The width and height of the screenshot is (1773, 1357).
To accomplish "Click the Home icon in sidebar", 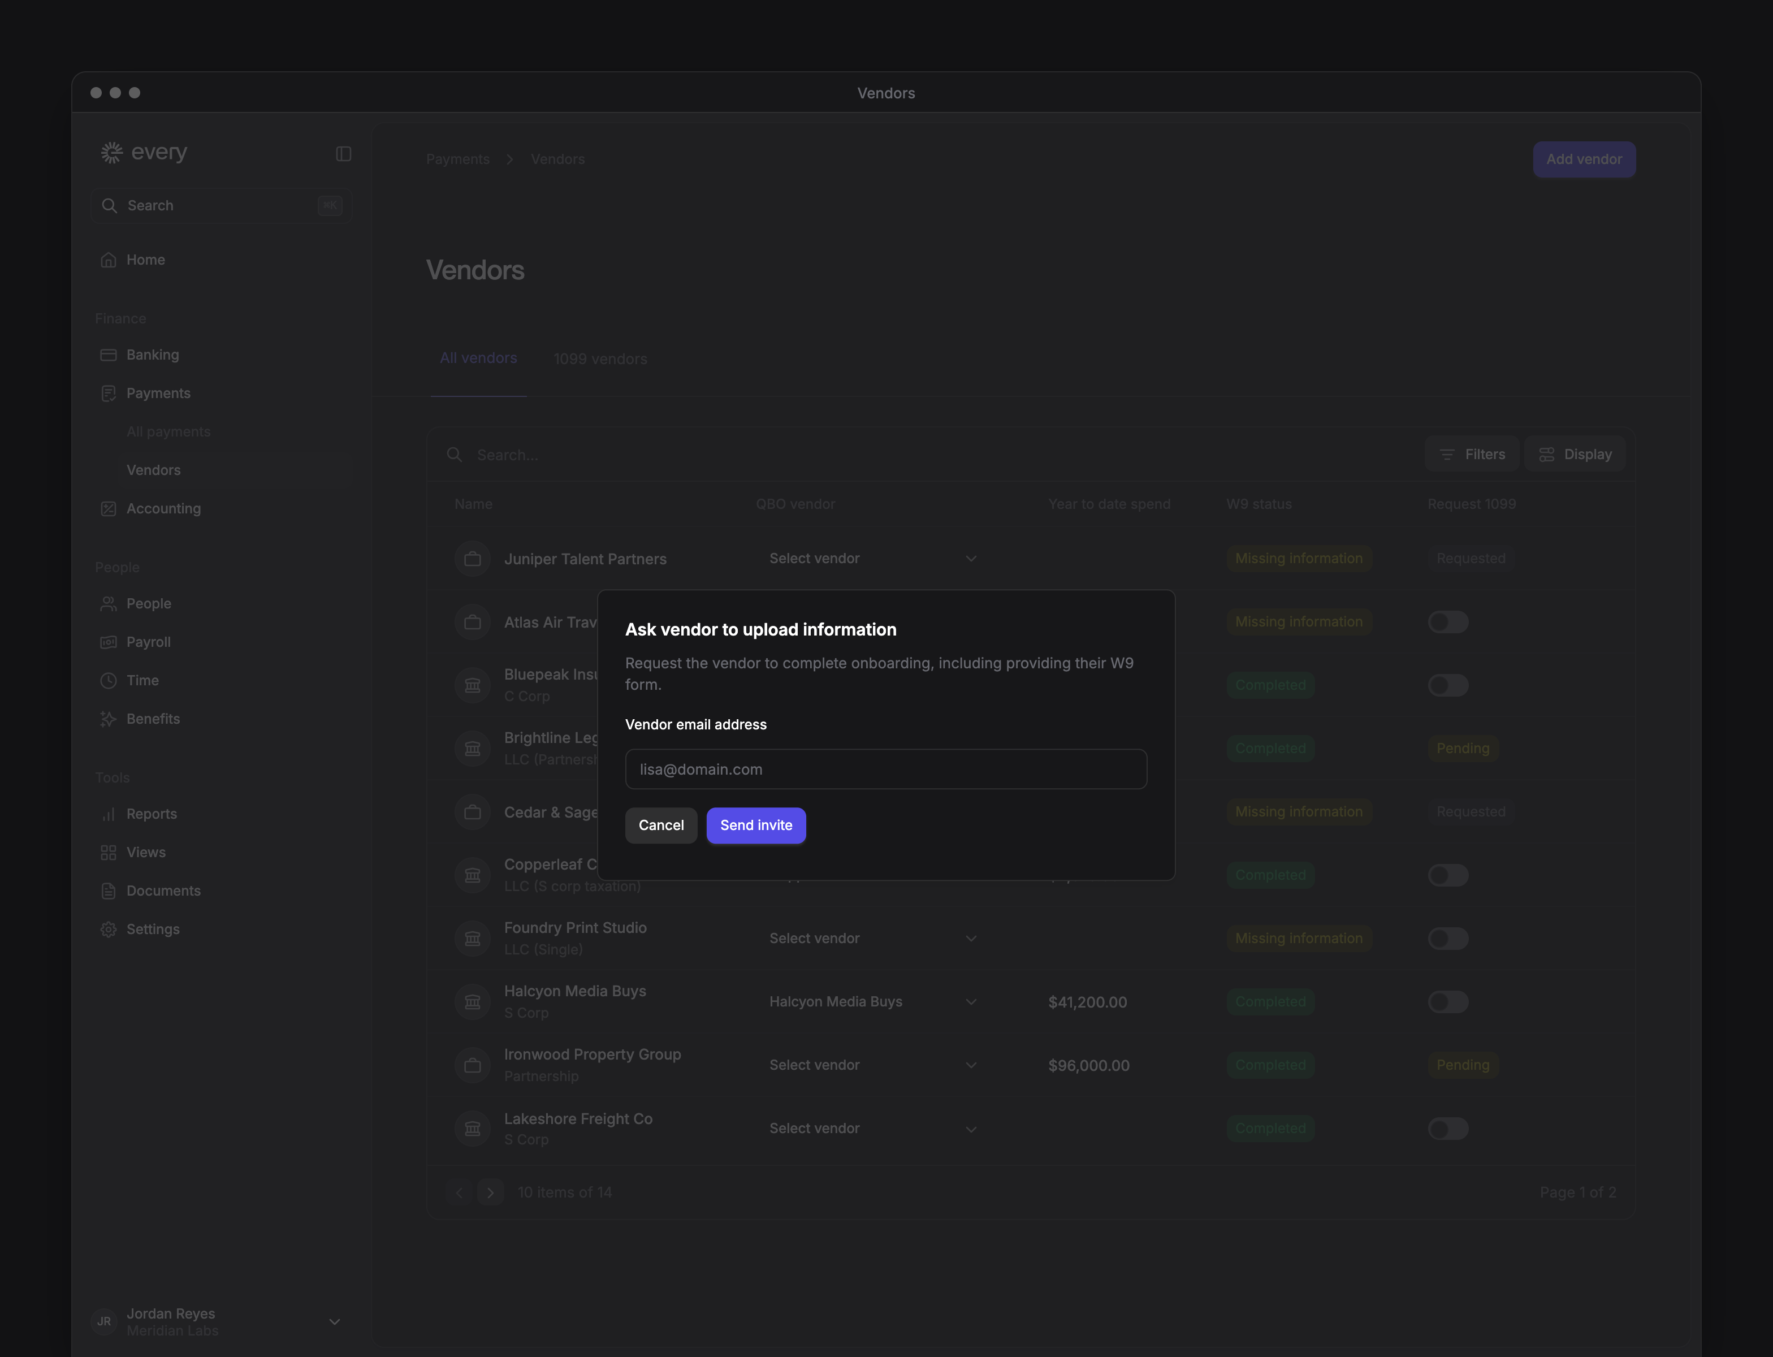I will [108, 260].
